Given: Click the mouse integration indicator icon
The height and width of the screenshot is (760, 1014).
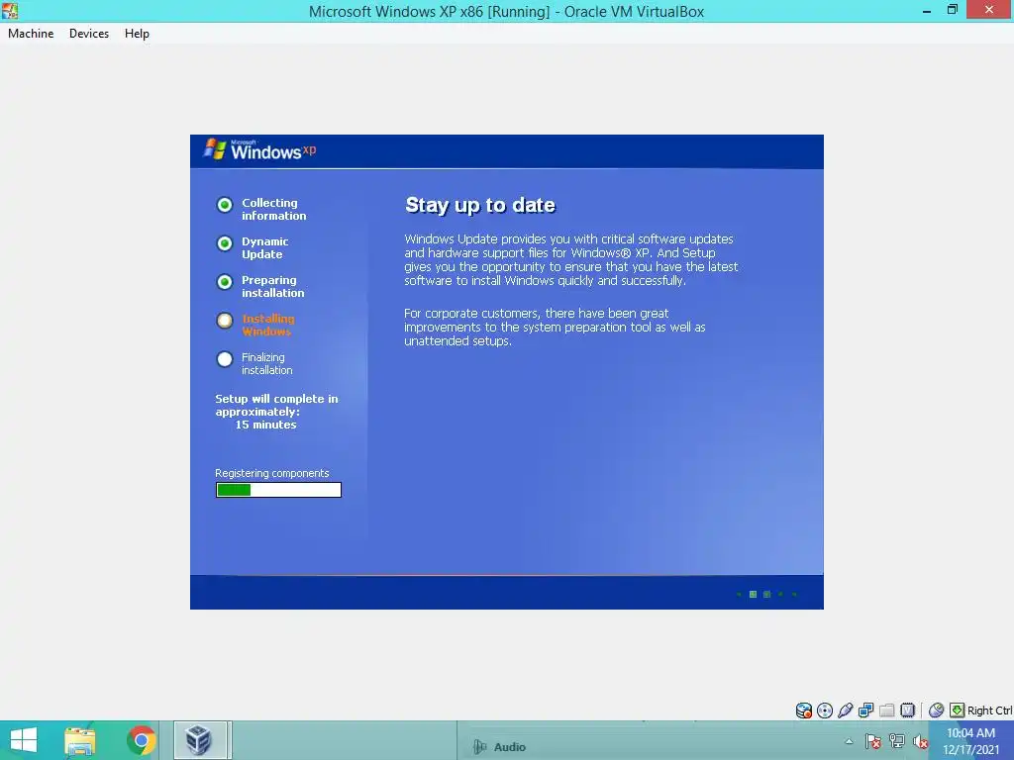Looking at the screenshot, I should (936, 711).
